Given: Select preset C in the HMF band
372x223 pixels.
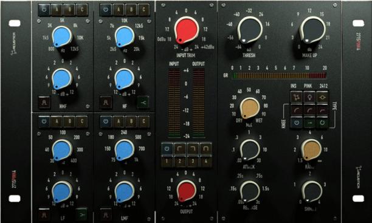Looking at the screenshot, I should 82,10.
